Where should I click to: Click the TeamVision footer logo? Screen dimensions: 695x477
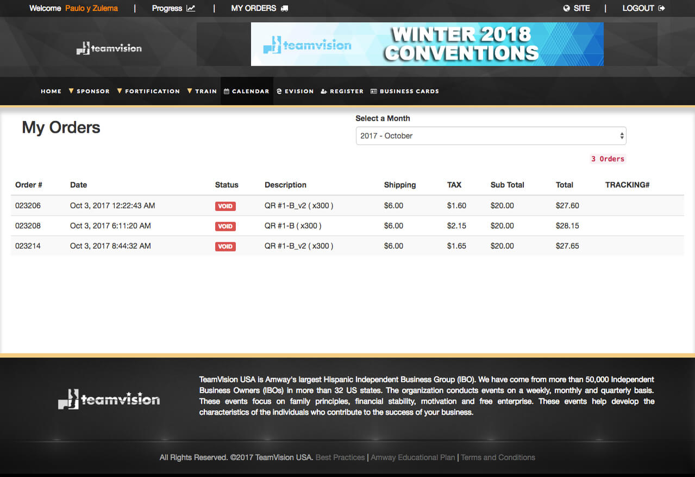pos(109,399)
